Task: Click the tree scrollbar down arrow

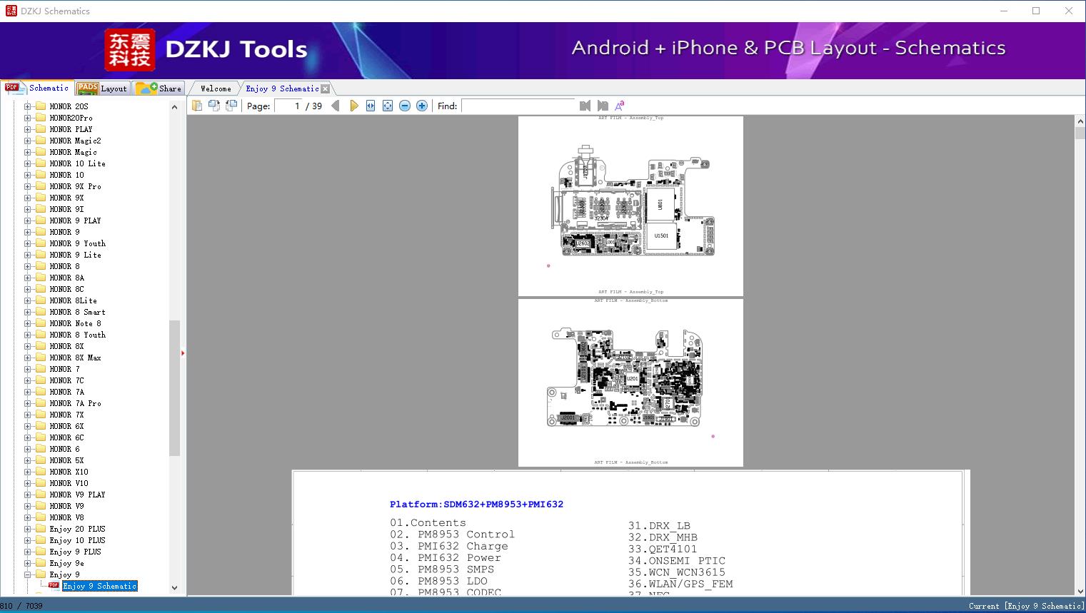Action: click(x=174, y=588)
